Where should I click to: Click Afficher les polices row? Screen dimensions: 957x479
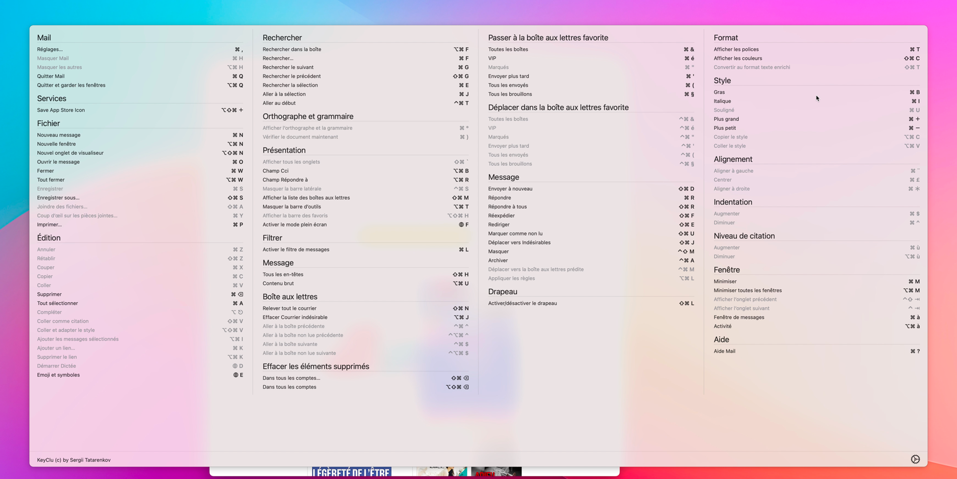point(817,49)
